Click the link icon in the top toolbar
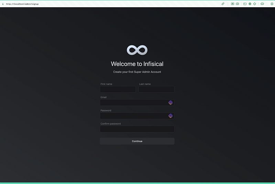This screenshot has height=184, width=275. point(223,4)
